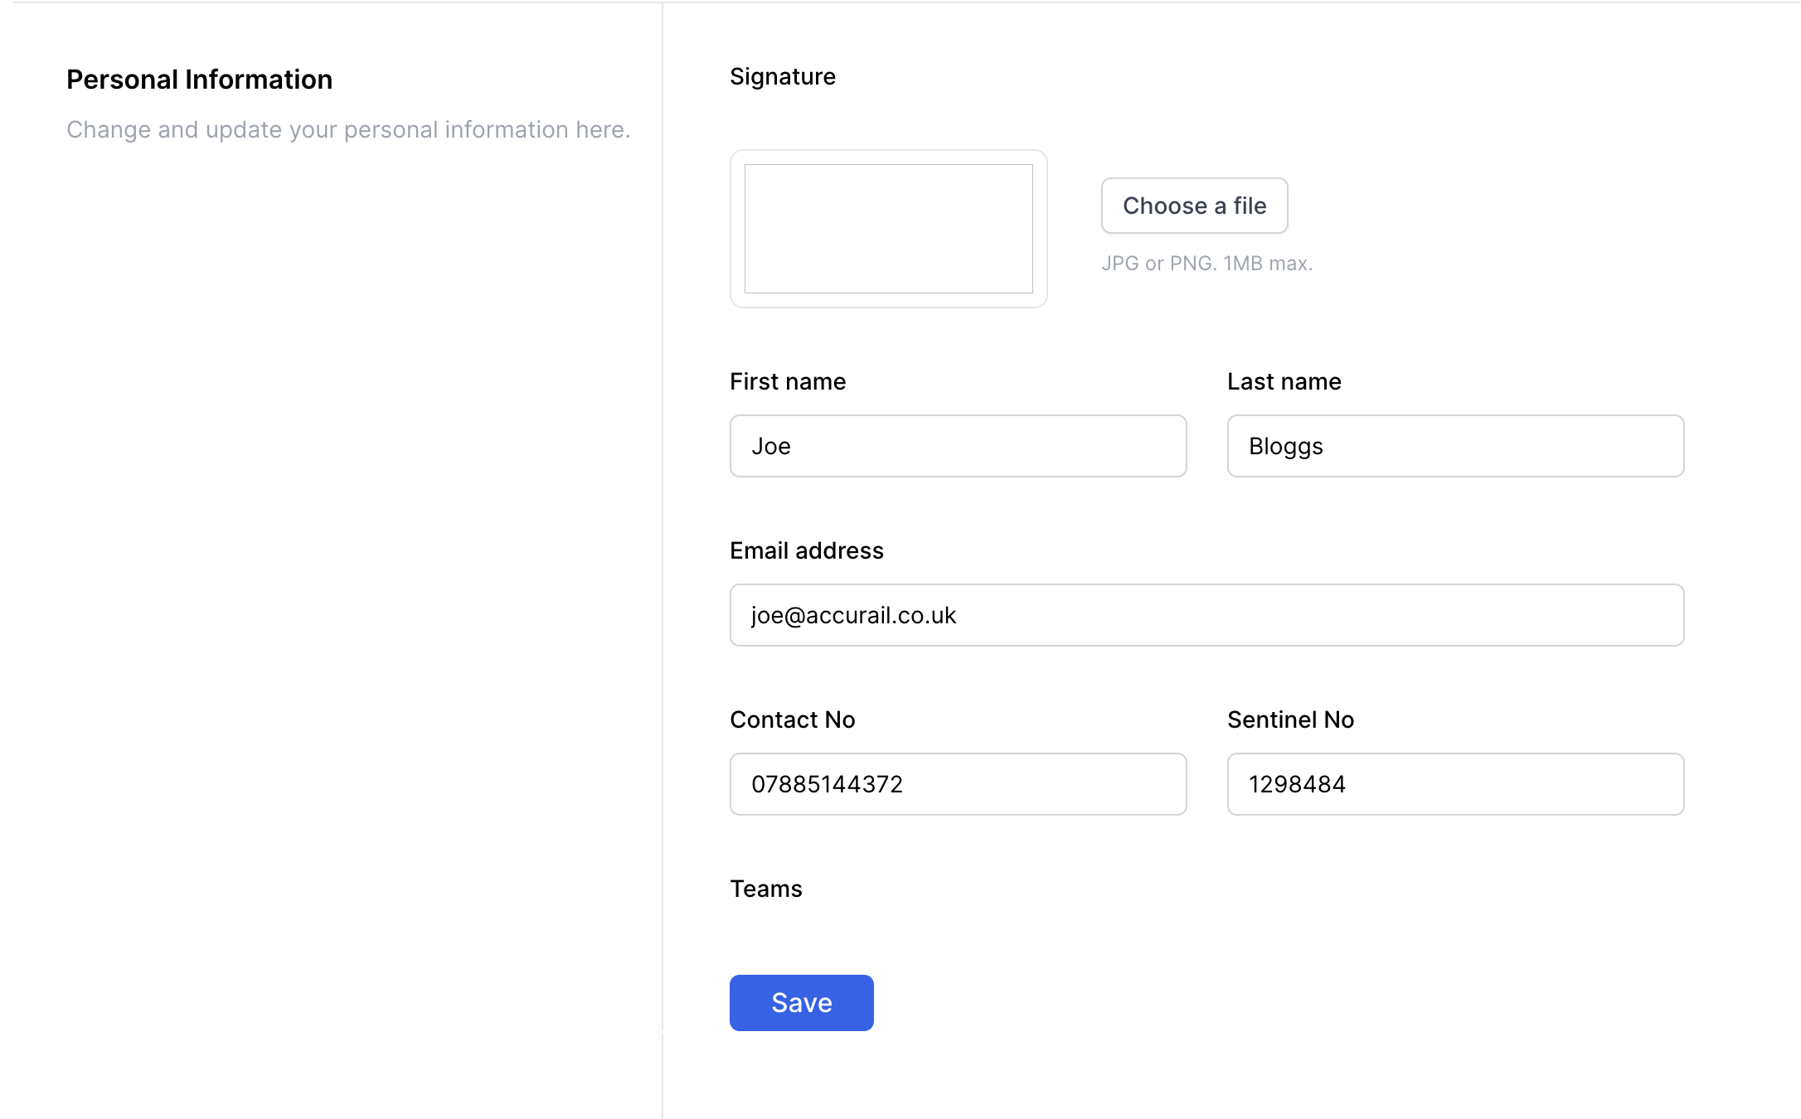The image size is (1801, 1119).
Task: Click the Personal Information heading
Action: (199, 80)
